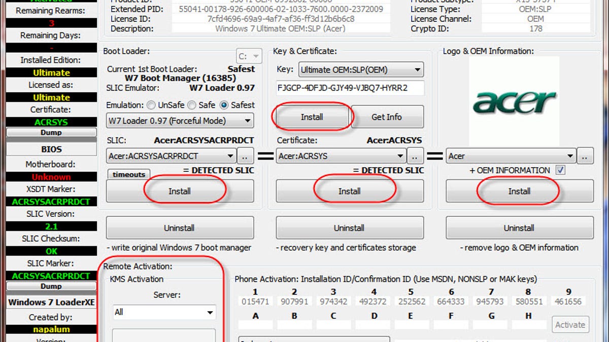This screenshot has width=609, height=342.
Task: Click the Acer logo preview image
Action: point(514,101)
